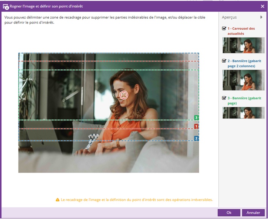Click the Annuler button
This screenshot has height=219, width=268.
pyautogui.click(x=253, y=213)
